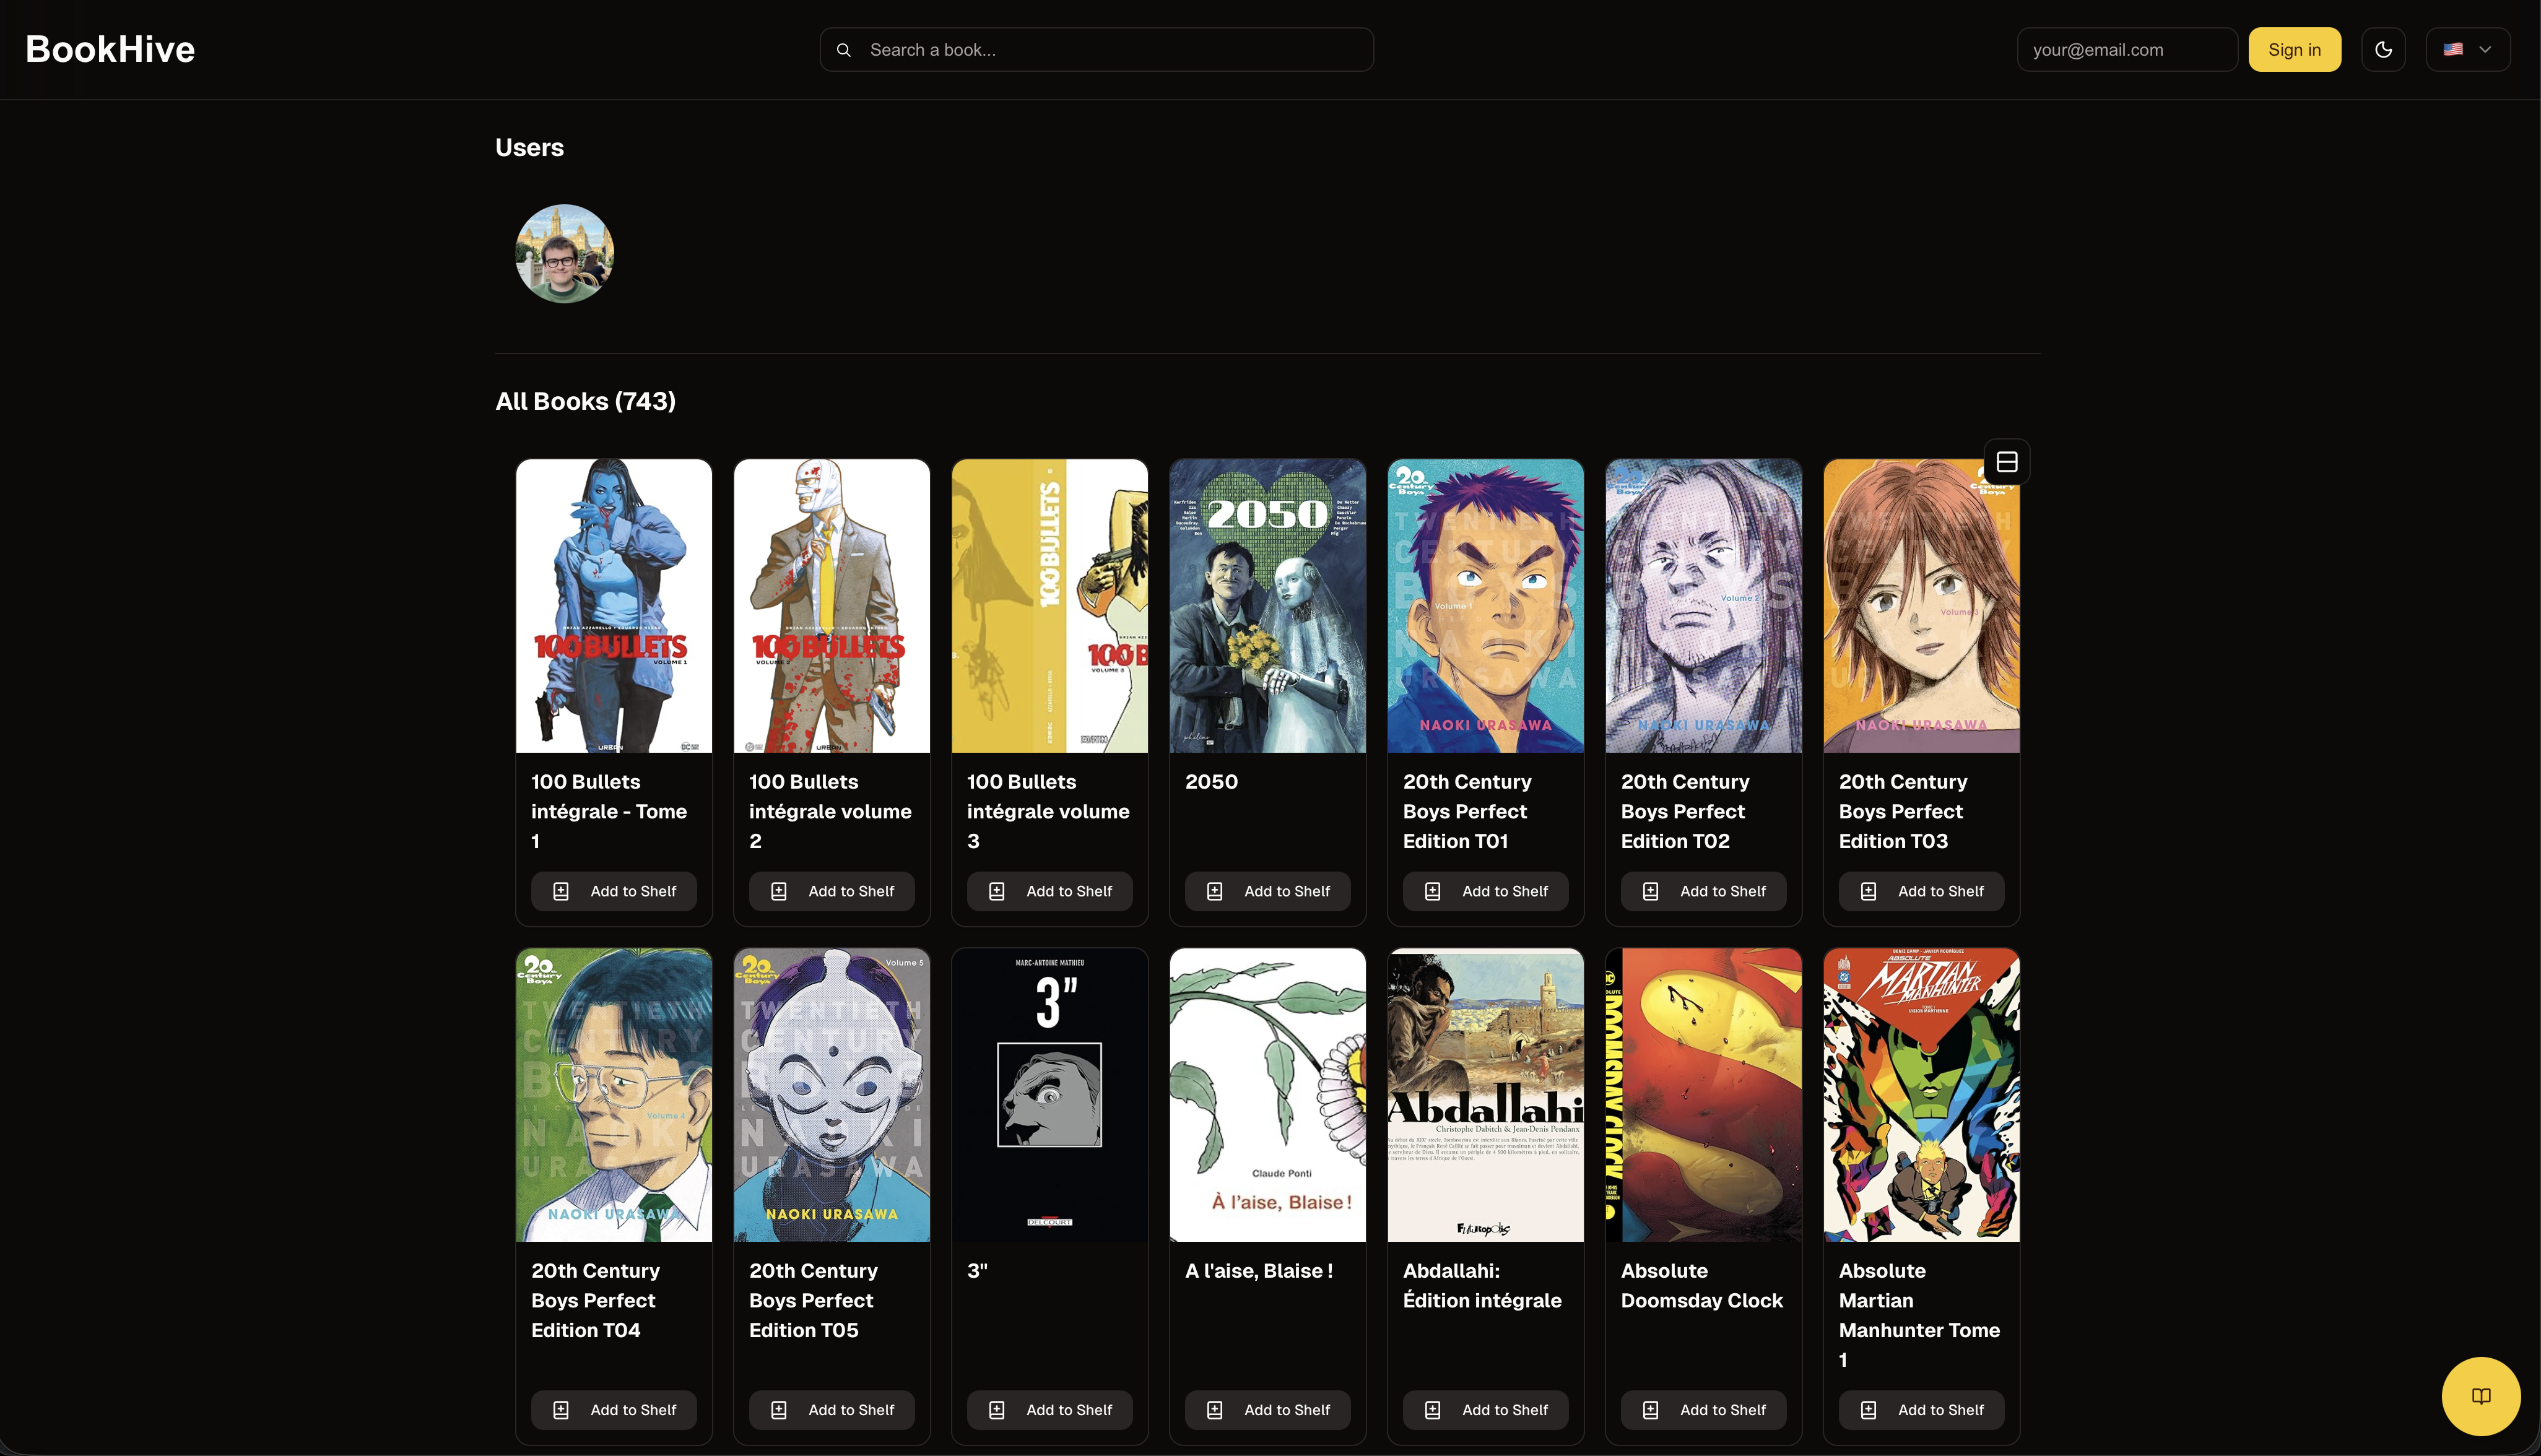Toggle dark mode with the moon icon

(2383, 50)
